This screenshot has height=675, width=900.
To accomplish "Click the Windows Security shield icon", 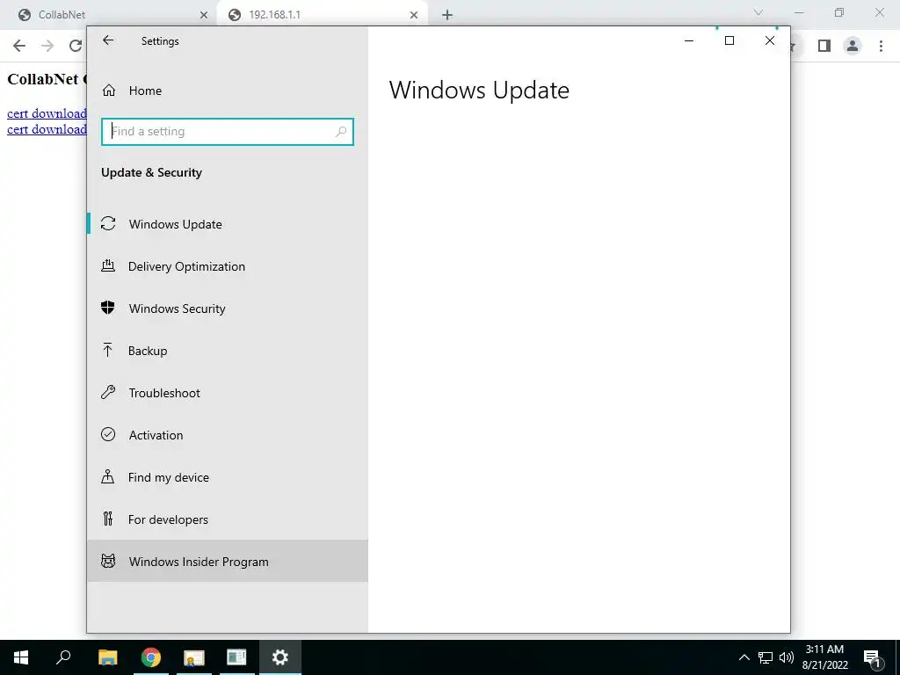I will [x=108, y=308].
